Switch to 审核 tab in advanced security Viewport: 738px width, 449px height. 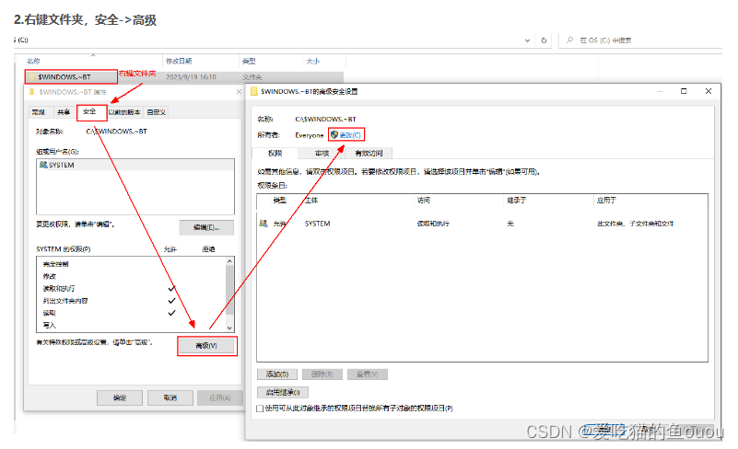(x=322, y=154)
